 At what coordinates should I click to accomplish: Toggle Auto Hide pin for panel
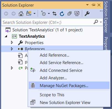click(x=93, y=5)
